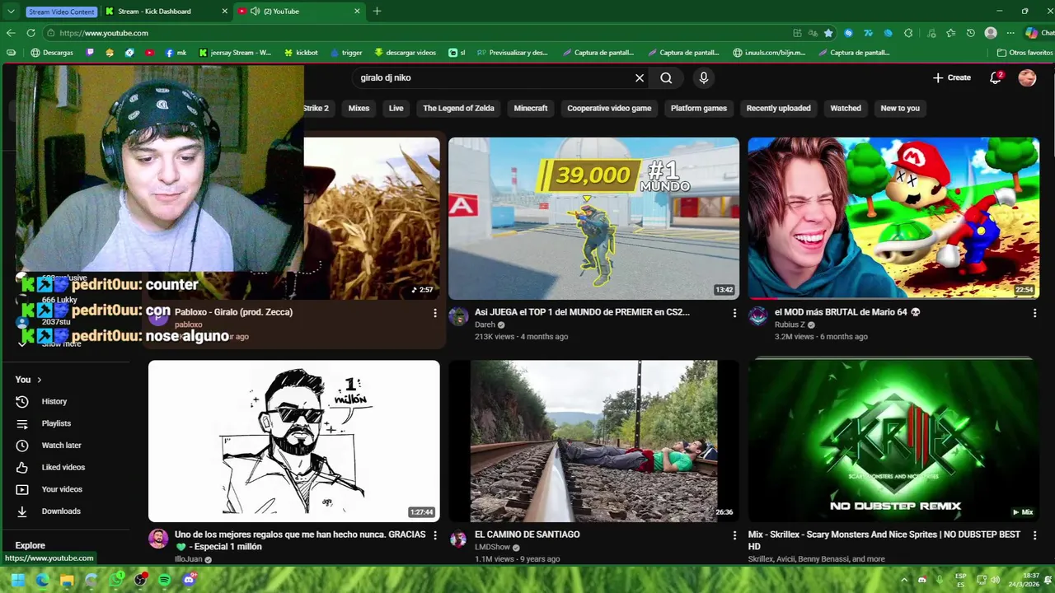This screenshot has width=1055, height=593.
Task: Open YouTube notifications bell
Action: pyautogui.click(x=996, y=77)
